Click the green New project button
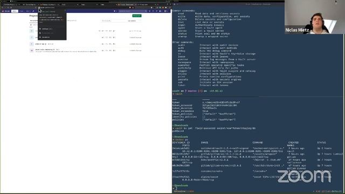 point(137,16)
